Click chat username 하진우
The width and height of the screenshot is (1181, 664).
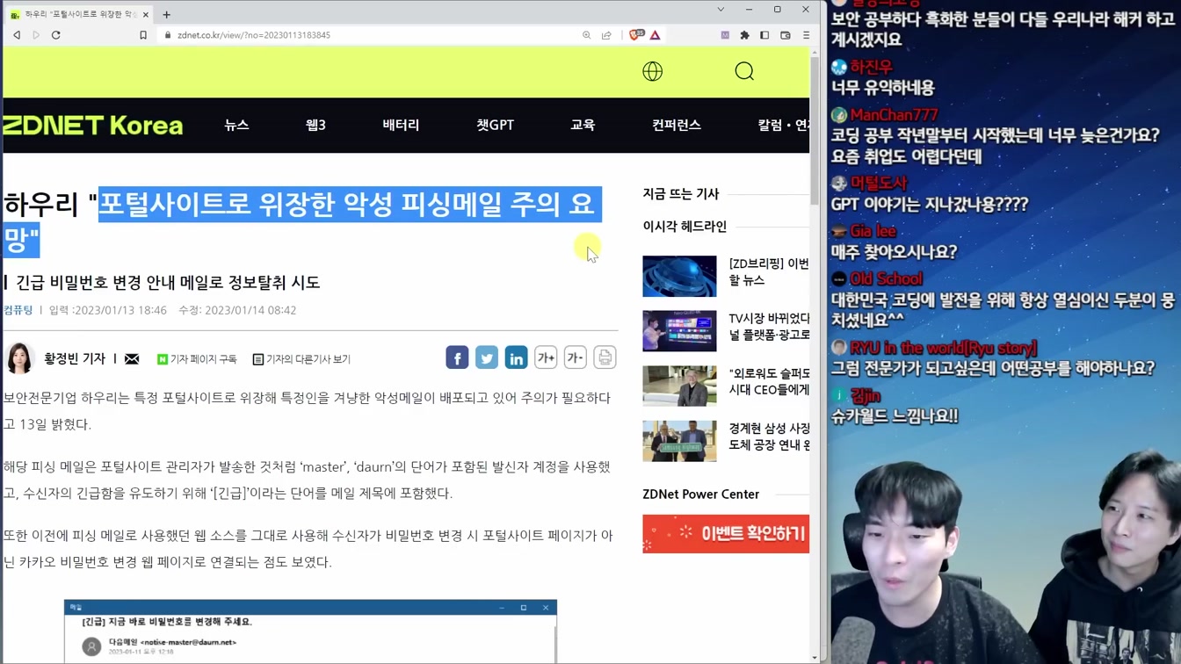click(x=871, y=67)
